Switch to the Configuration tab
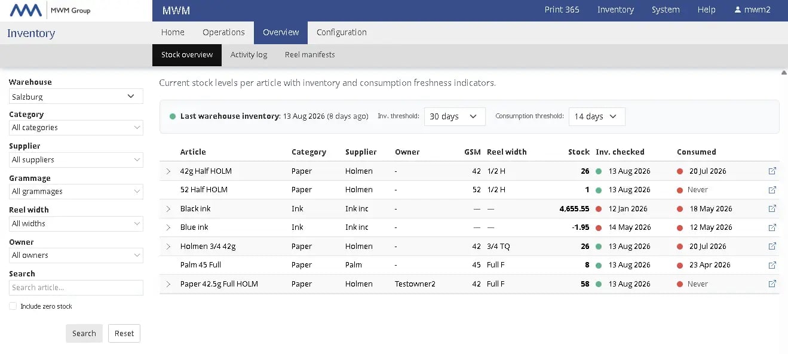This screenshot has width=788, height=354. pyautogui.click(x=342, y=32)
